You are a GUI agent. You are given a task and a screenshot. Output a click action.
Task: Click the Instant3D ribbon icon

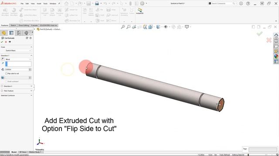(x=139, y=11)
